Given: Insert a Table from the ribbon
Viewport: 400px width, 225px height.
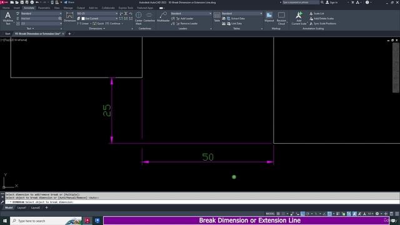Looking at the screenshot, I should [217, 17].
